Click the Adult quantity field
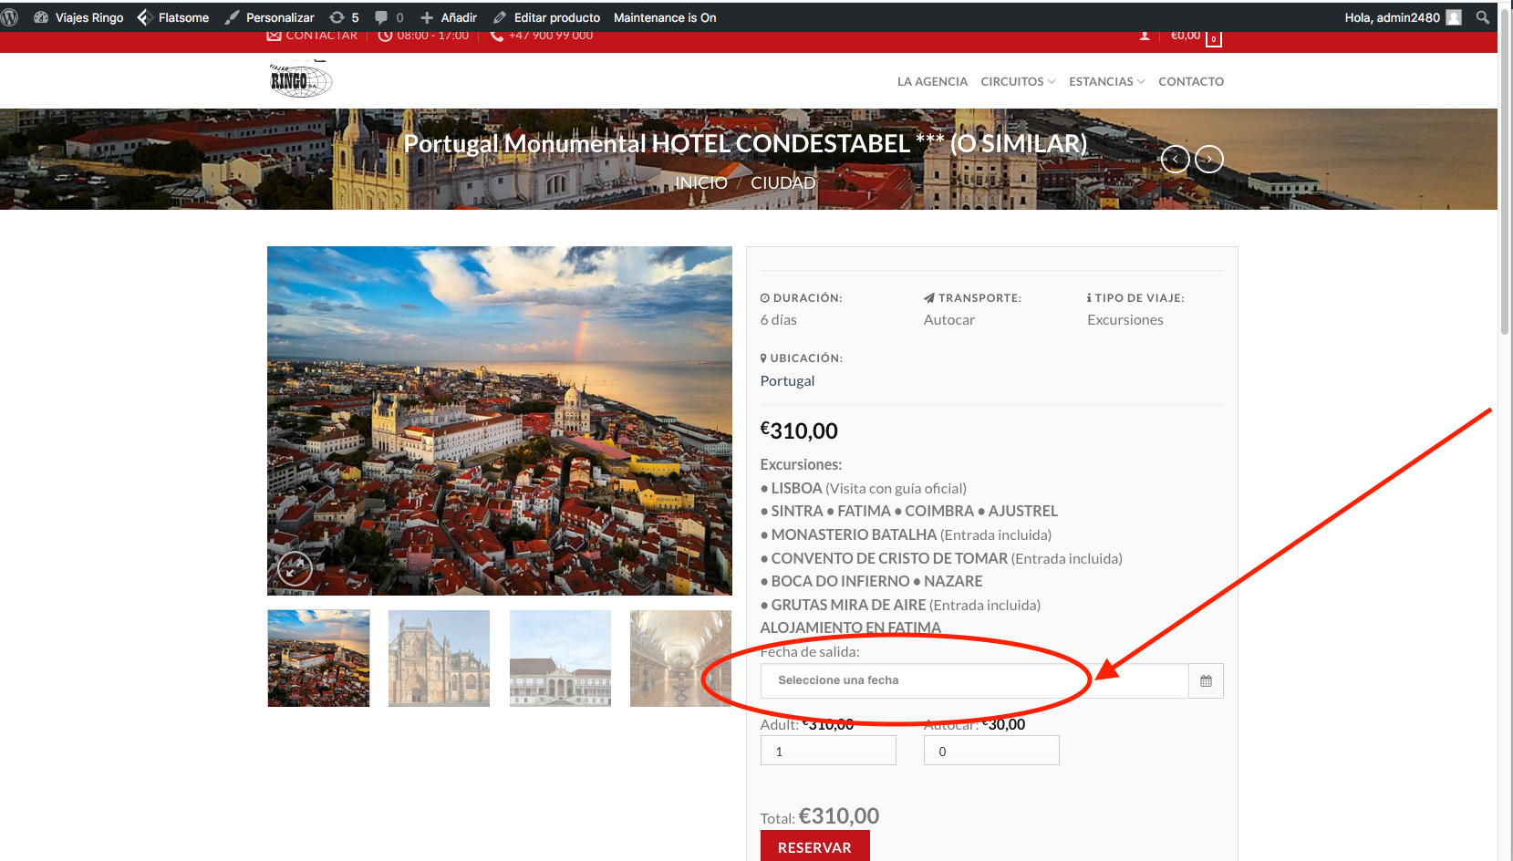The height and width of the screenshot is (861, 1513). (x=828, y=752)
